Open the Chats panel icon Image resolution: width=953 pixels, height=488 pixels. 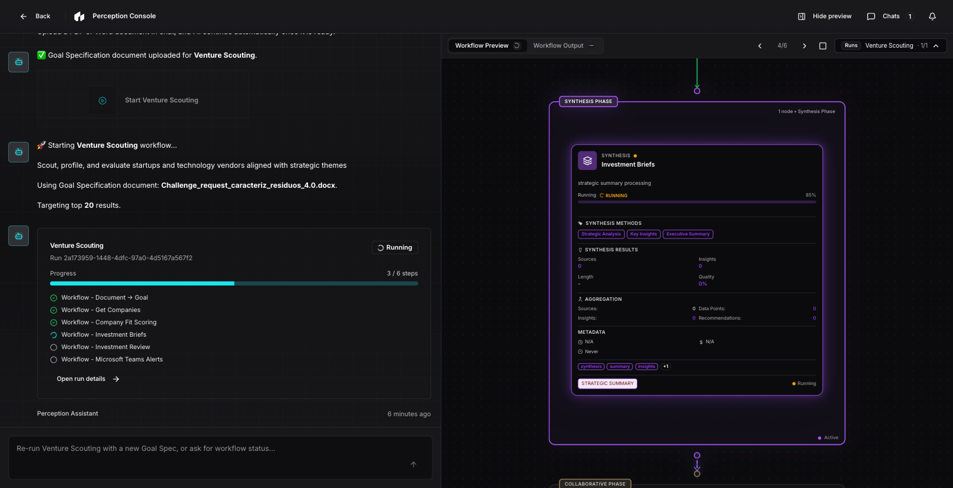pyautogui.click(x=871, y=16)
